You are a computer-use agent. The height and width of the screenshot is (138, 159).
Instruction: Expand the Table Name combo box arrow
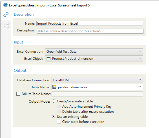pos(140,87)
